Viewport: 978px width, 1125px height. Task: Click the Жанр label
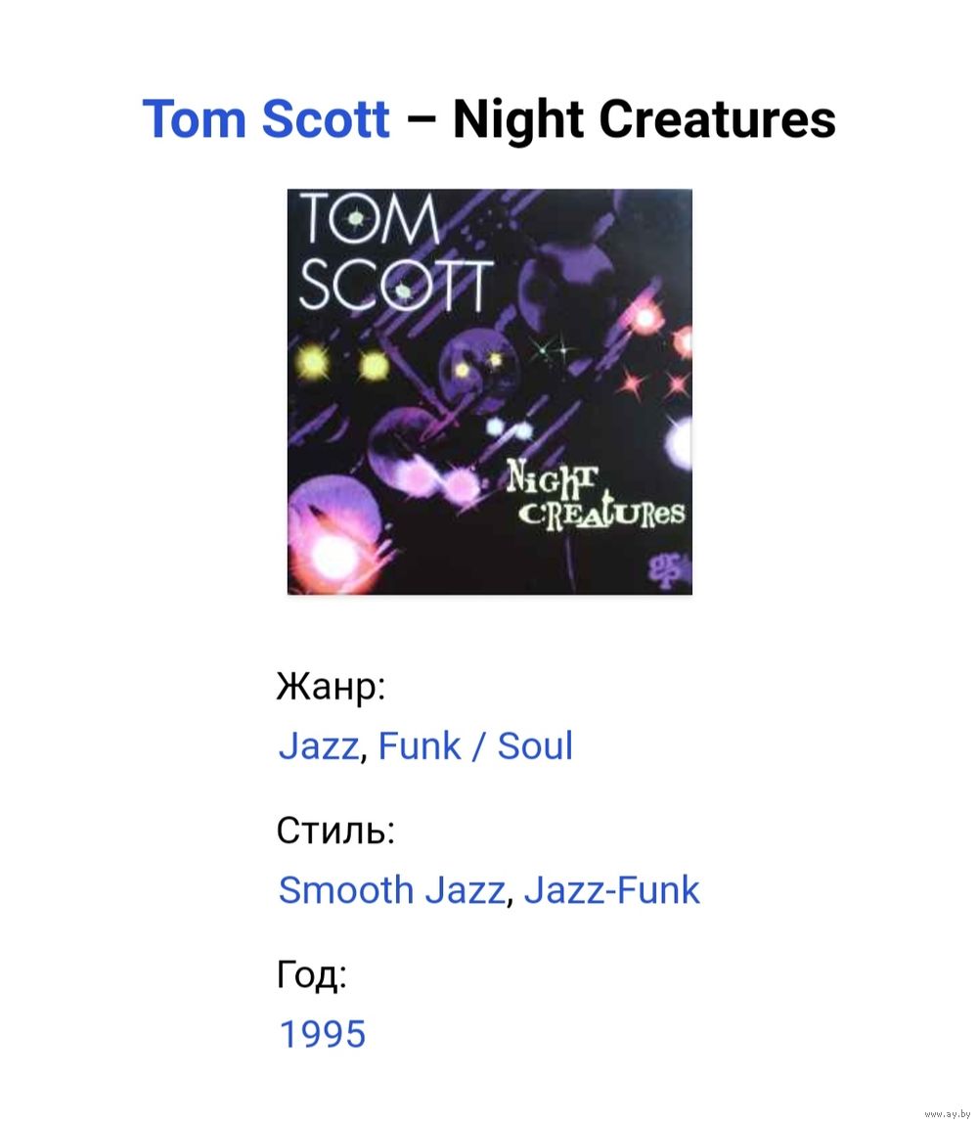(332, 687)
